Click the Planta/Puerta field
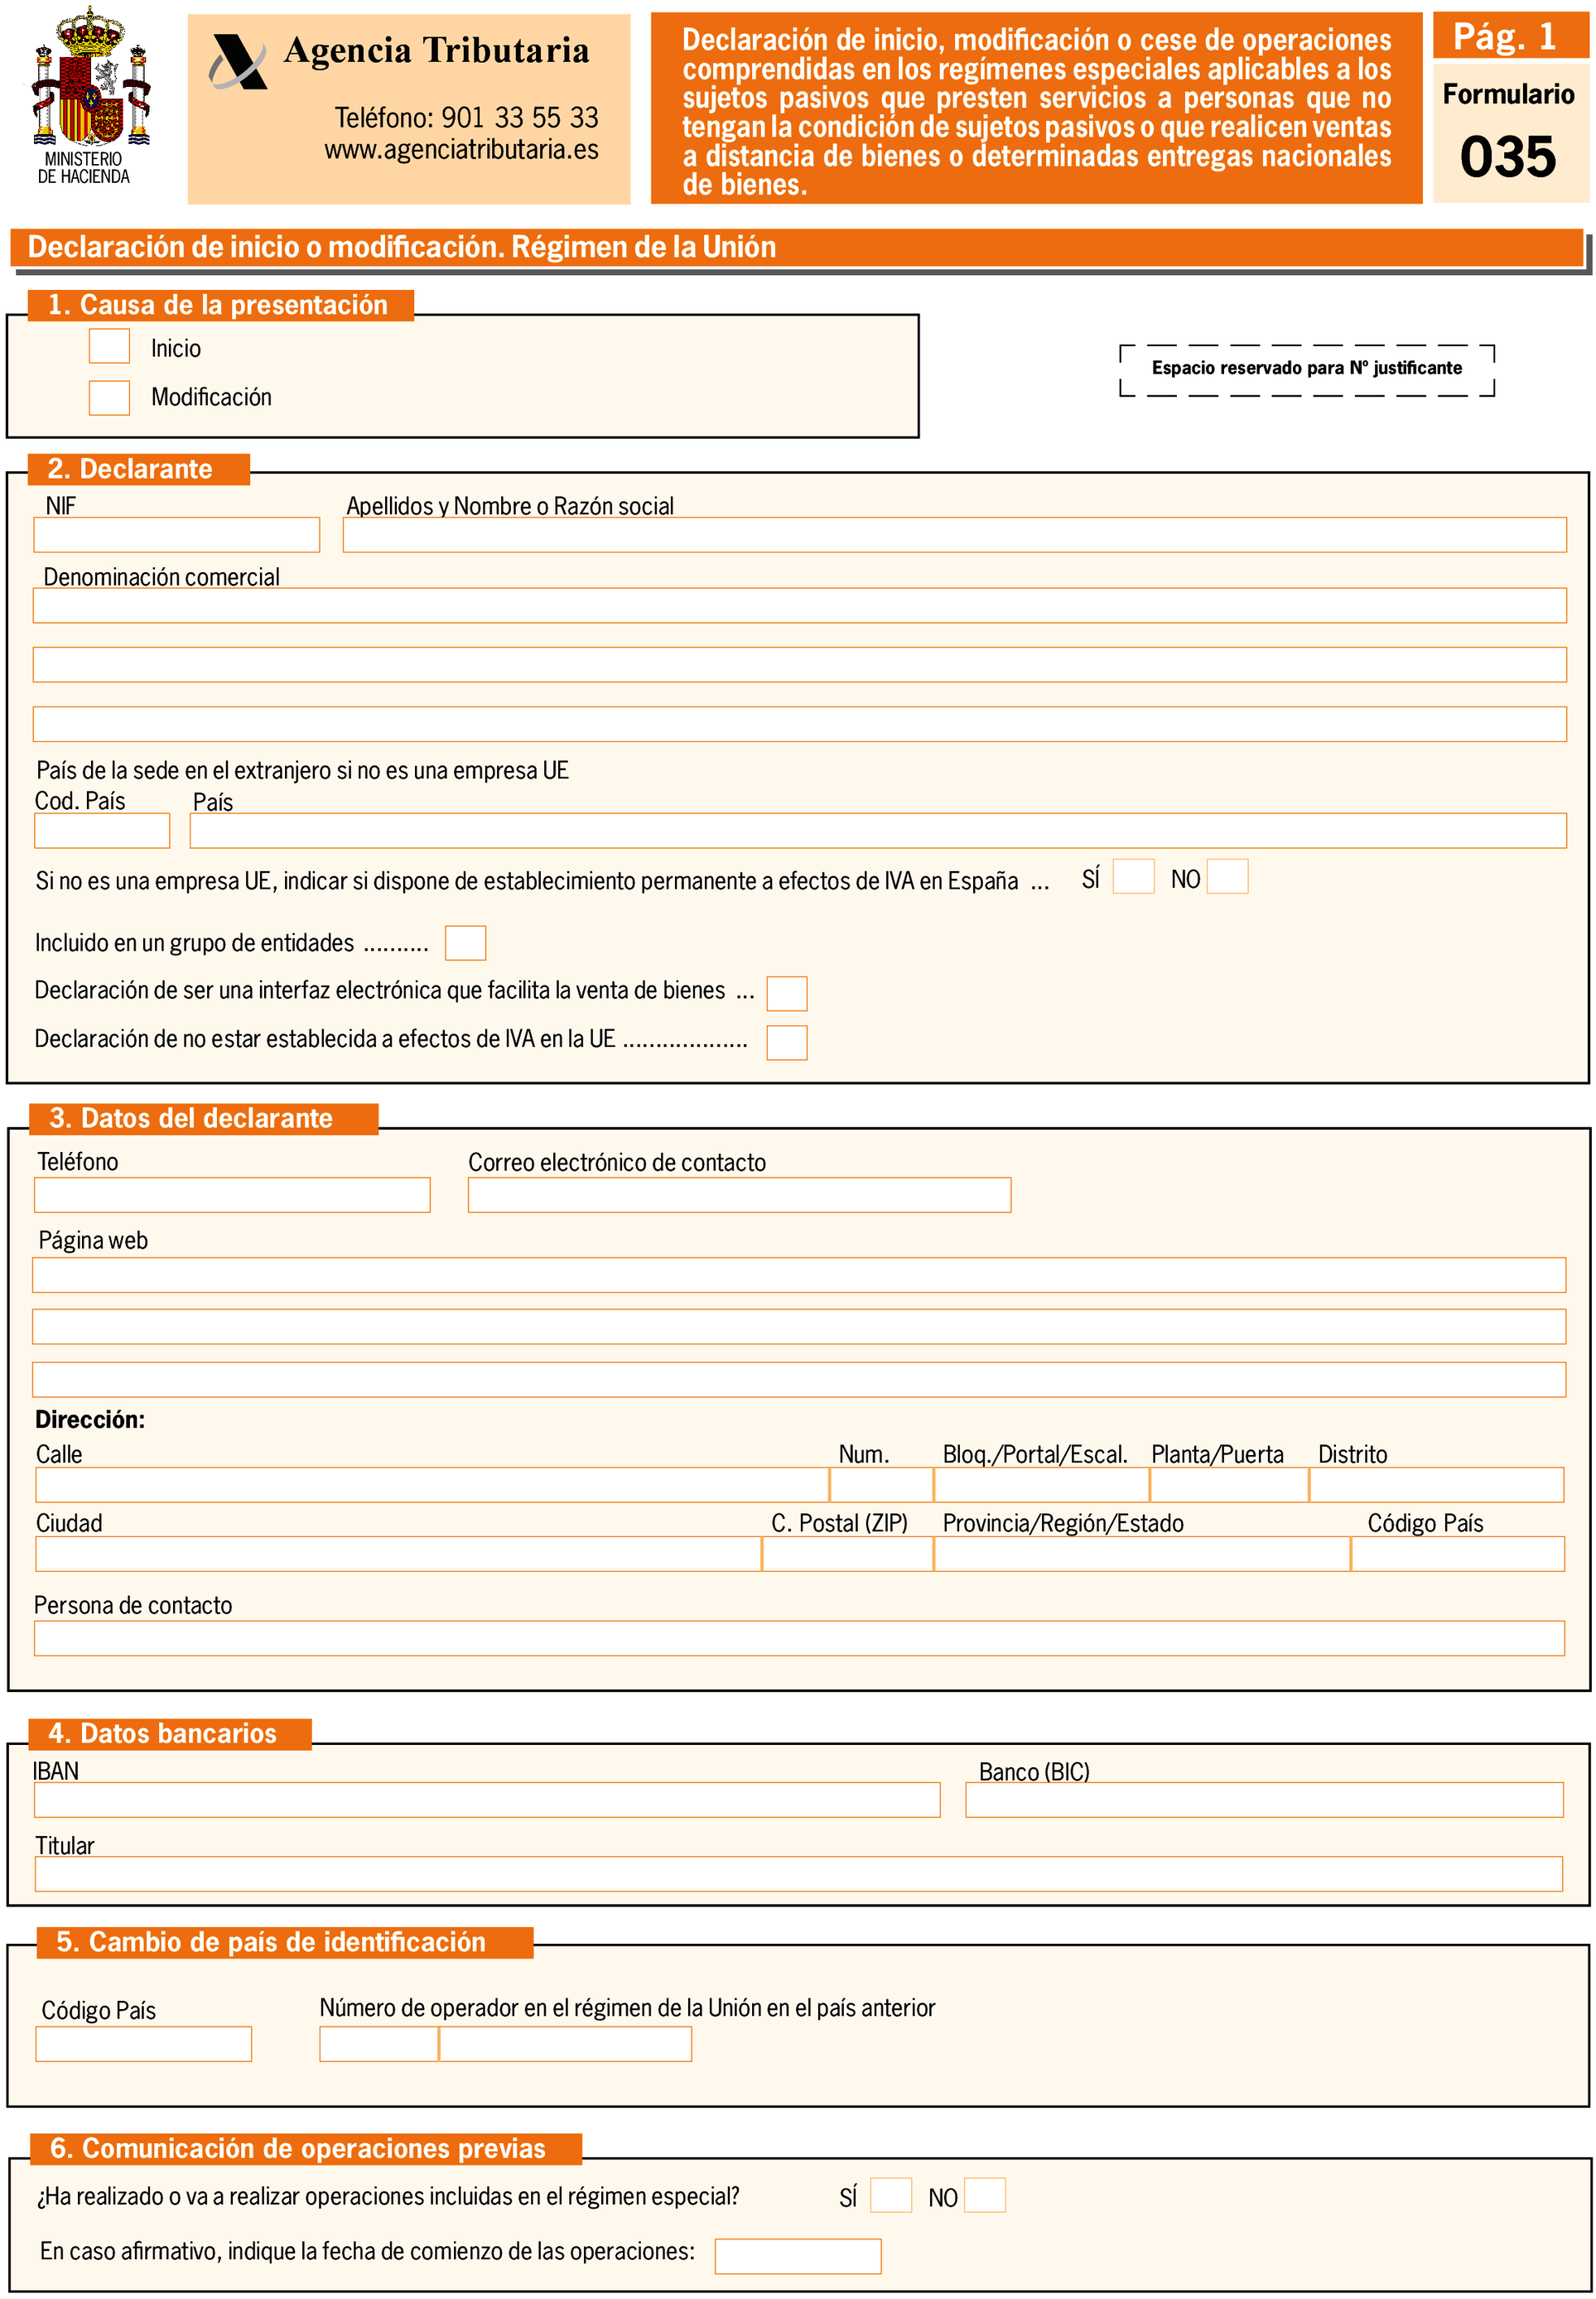1596x2299 pixels. pyautogui.click(x=1230, y=1485)
